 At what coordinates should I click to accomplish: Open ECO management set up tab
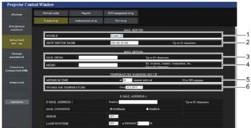tap(121, 13)
